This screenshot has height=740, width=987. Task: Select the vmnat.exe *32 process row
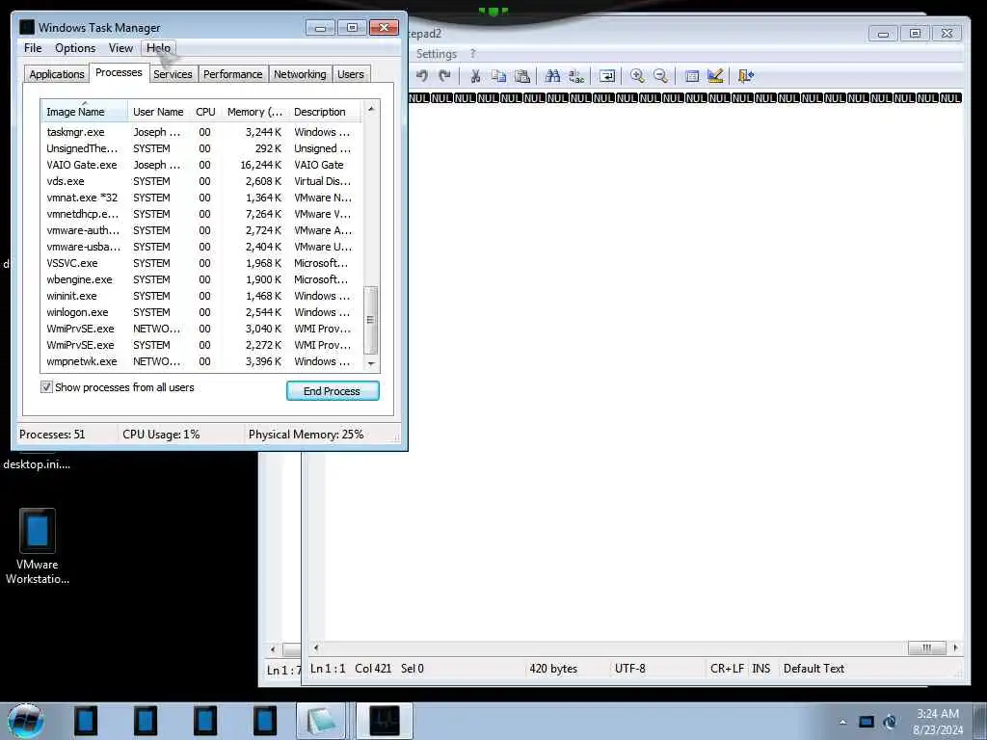click(x=201, y=198)
